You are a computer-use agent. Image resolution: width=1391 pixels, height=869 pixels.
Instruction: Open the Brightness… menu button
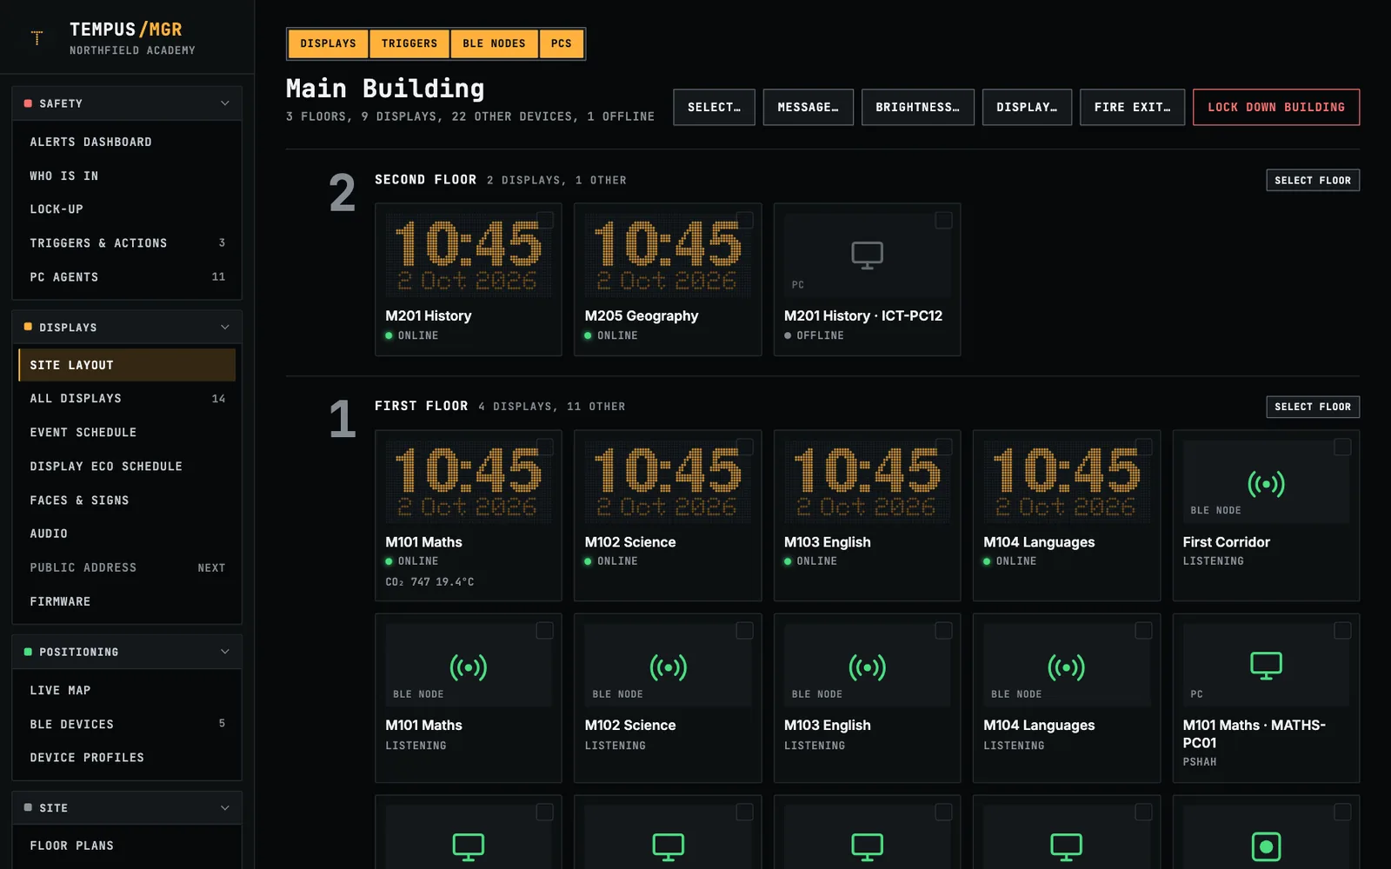917,107
